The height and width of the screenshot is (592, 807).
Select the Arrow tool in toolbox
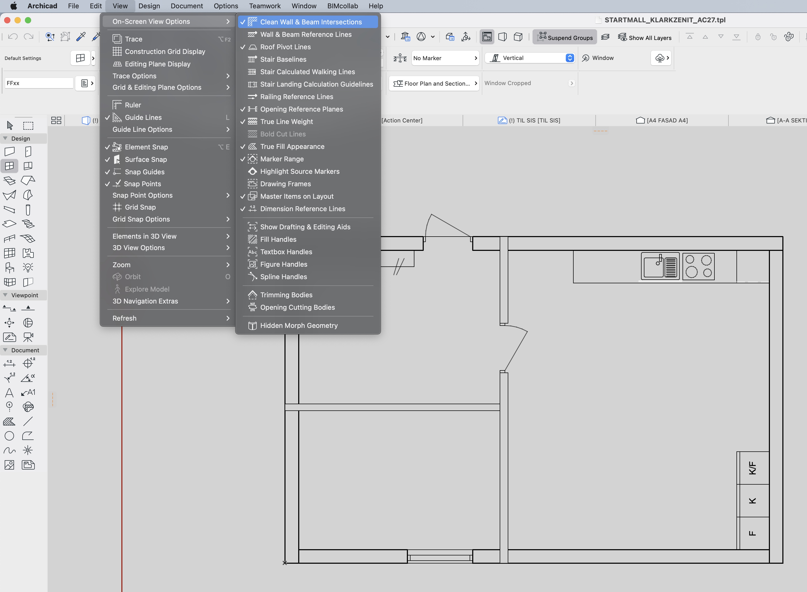point(10,125)
